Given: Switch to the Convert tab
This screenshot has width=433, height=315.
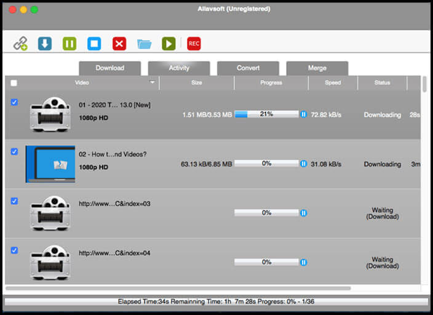Looking at the screenshot, I should (248, 68).
